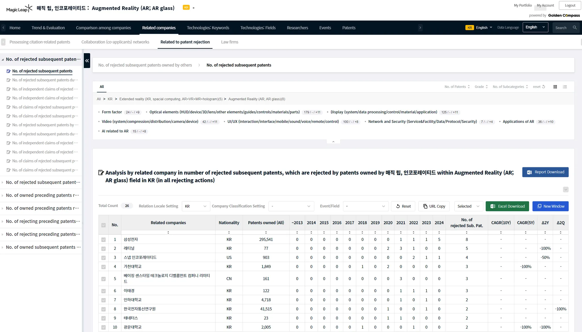Click the reset sorting refresh icon
The image size is (582, 332).
543,87
